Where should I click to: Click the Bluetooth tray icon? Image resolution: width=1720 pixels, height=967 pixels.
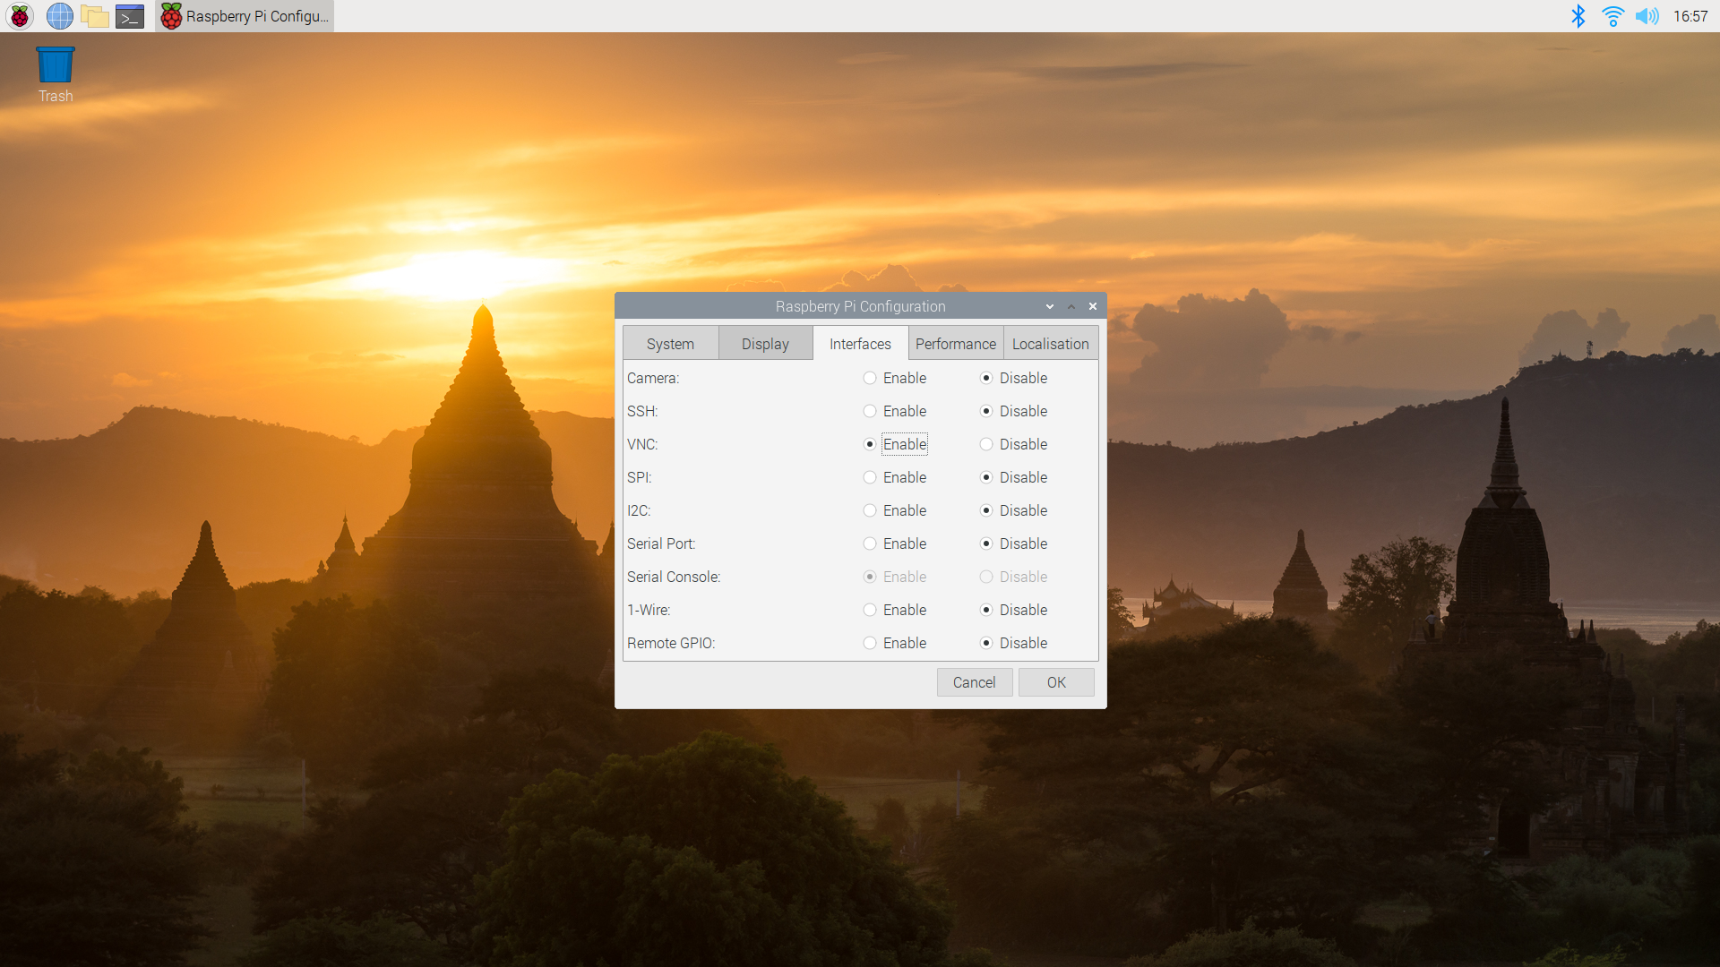click(x=1578, y=16)
